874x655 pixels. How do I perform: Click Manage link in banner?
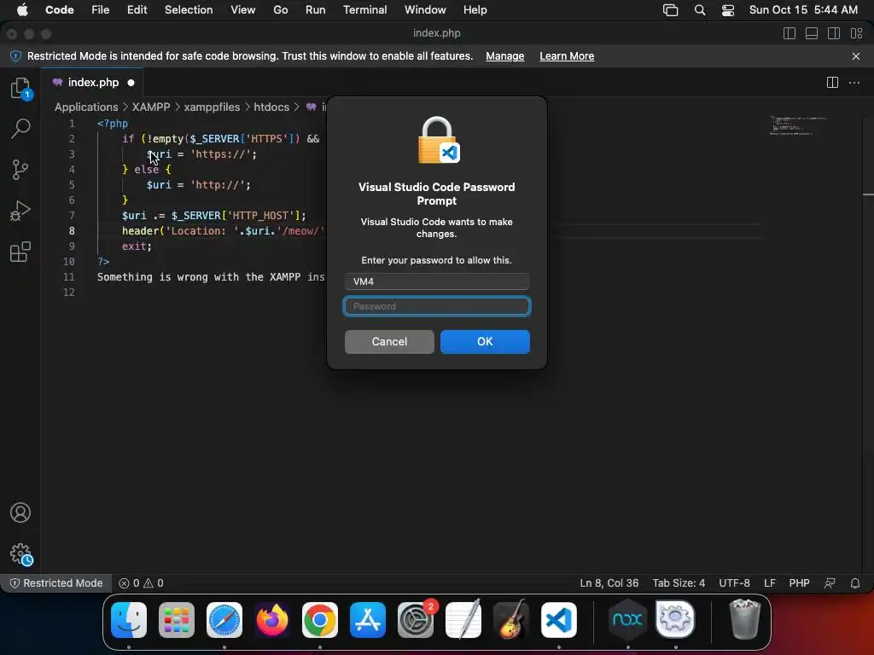505,56
